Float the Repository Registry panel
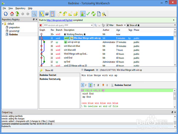178x134 pixels. click(x=34, y=19)
